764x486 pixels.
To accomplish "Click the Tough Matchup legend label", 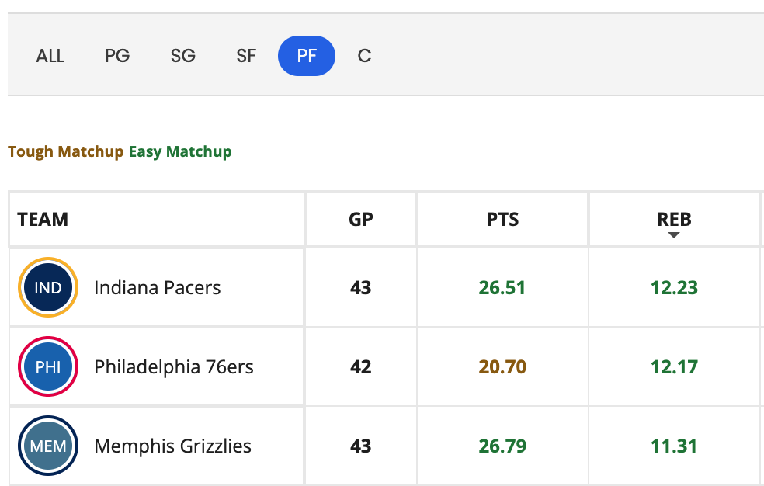I will [66, 151].
